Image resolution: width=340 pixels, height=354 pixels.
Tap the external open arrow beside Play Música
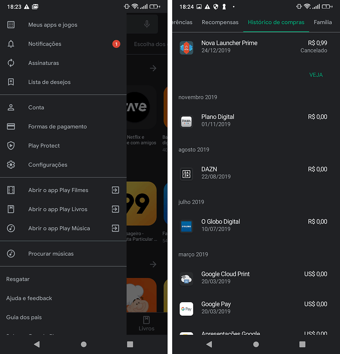pos(115,228)
